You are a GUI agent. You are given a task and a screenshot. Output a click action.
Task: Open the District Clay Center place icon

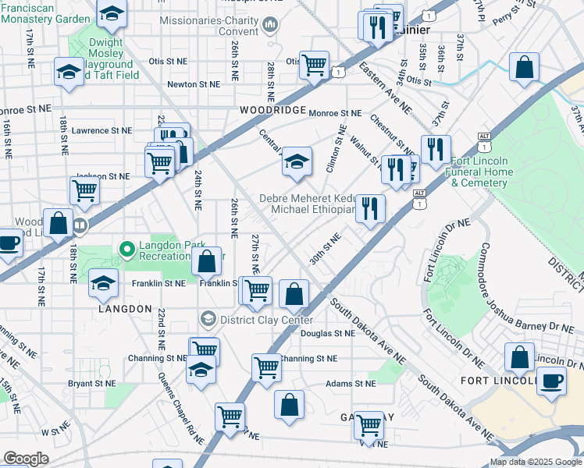coord(208,319)
